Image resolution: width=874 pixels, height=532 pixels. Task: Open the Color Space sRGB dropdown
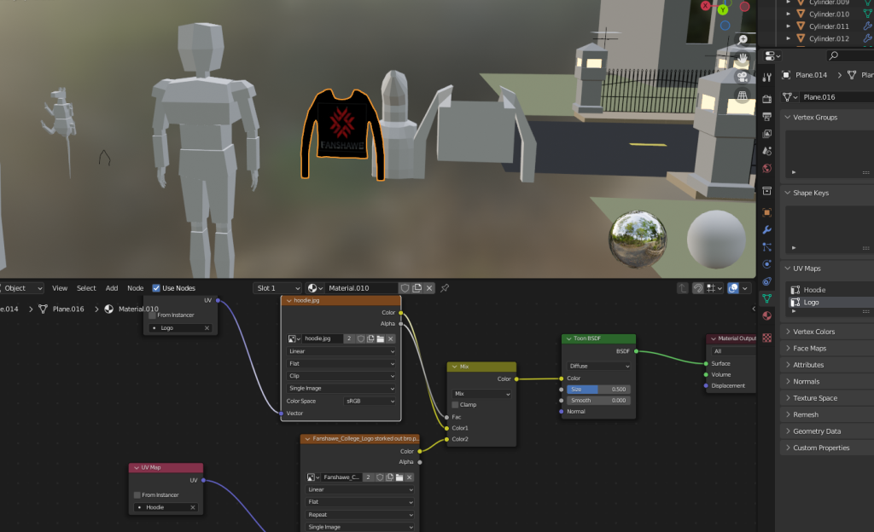pos(370,401)
